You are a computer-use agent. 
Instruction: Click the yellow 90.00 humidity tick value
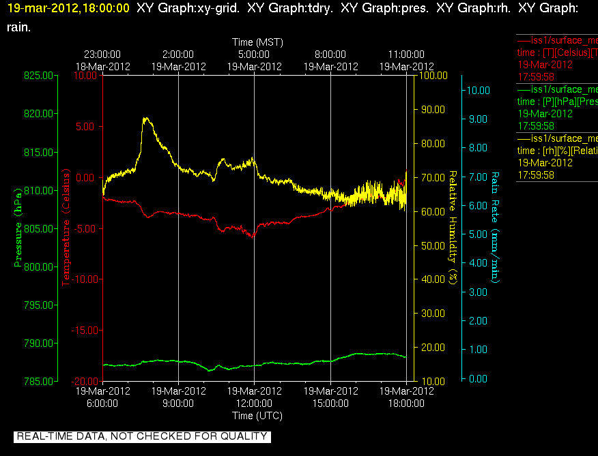point(433,110)
